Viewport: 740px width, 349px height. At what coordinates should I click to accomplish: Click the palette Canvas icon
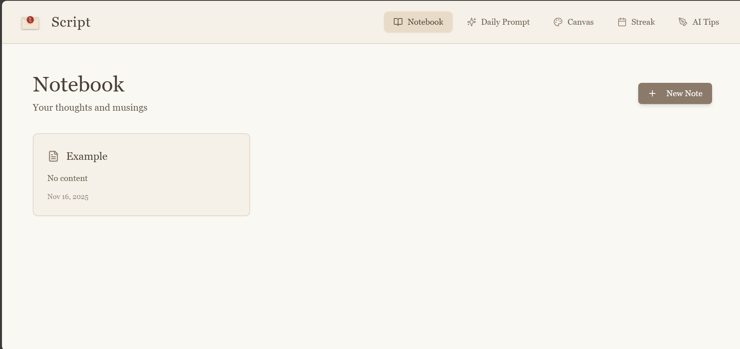[558, 22]
